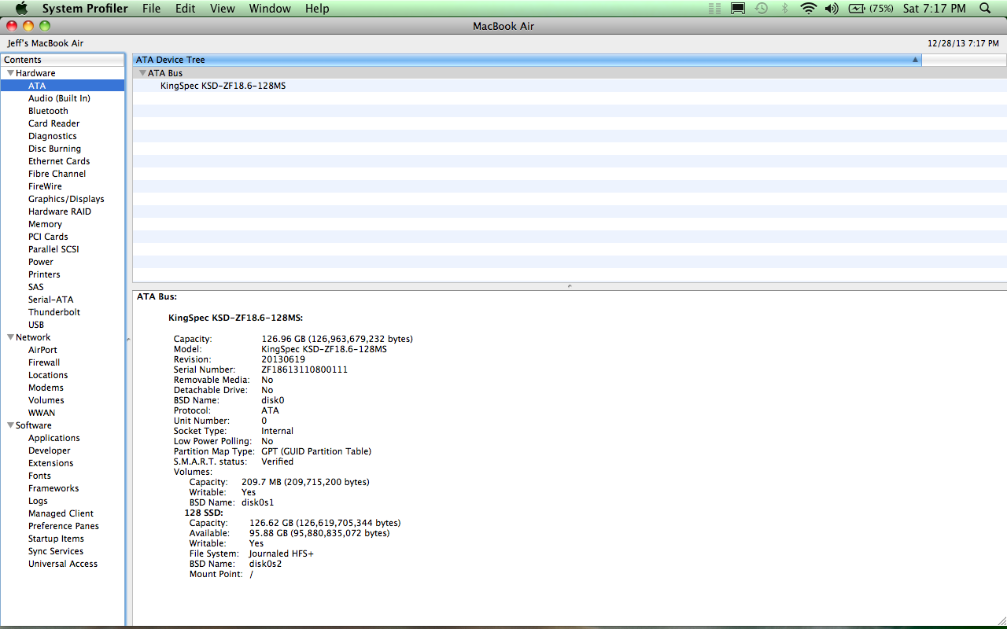The image size is (1007, 629).
Task: Select the KingSpec KSD-ZF18.6-128MS device row
Action: point(569,86)
